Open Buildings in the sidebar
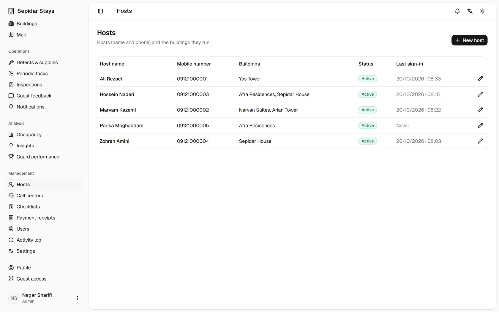 [44, 23]
